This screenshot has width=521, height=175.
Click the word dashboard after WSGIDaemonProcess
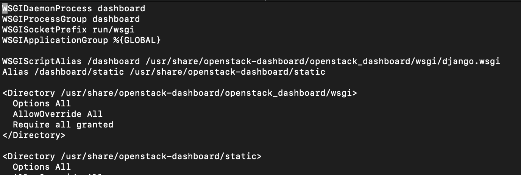click(121, 8)
